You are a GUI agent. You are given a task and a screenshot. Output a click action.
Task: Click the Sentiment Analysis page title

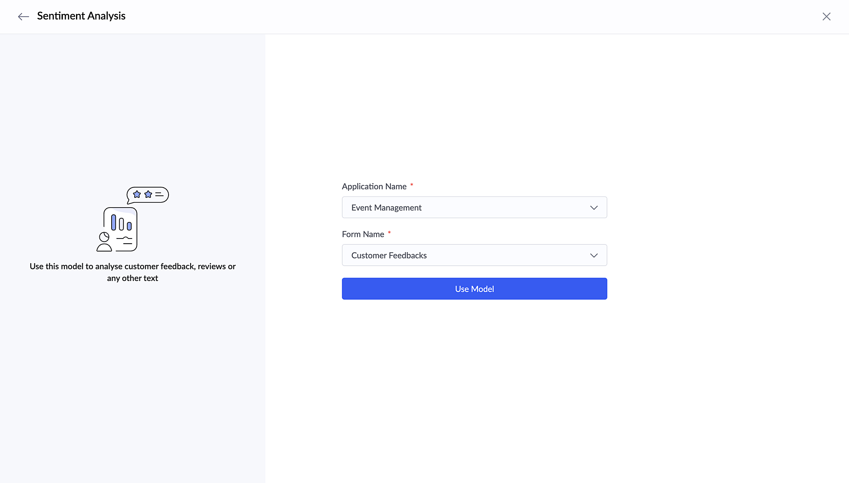point(81,16)
